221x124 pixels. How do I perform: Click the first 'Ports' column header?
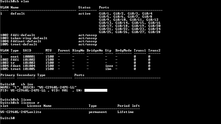tap(104, 7)
